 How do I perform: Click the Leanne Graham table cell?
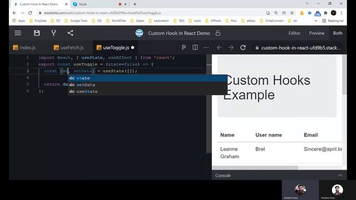click(x=230, y=153)
